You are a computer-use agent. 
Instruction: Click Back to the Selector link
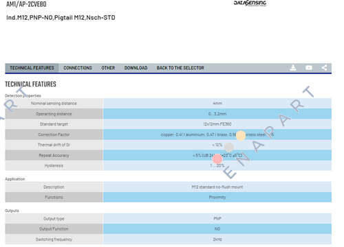point(180,68)
